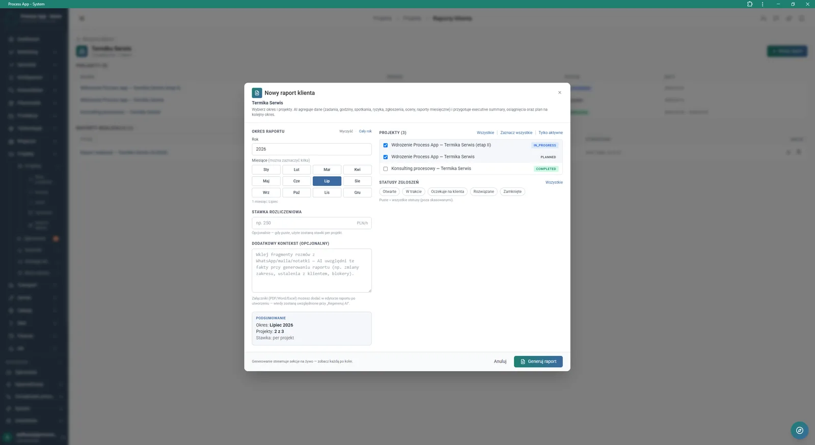The width and height of the screenshot is (815, 445).
Task: Toggle the W trakcie status chip
Action: 414,192
